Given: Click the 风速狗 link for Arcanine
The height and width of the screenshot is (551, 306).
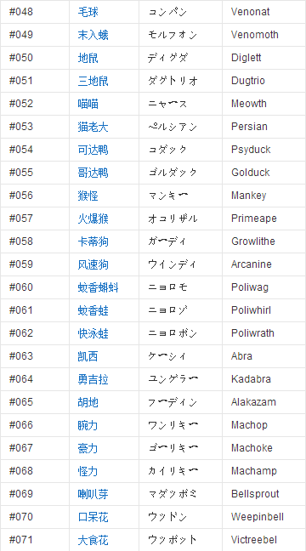Looking at the screenshot, I should pos(93,264).
